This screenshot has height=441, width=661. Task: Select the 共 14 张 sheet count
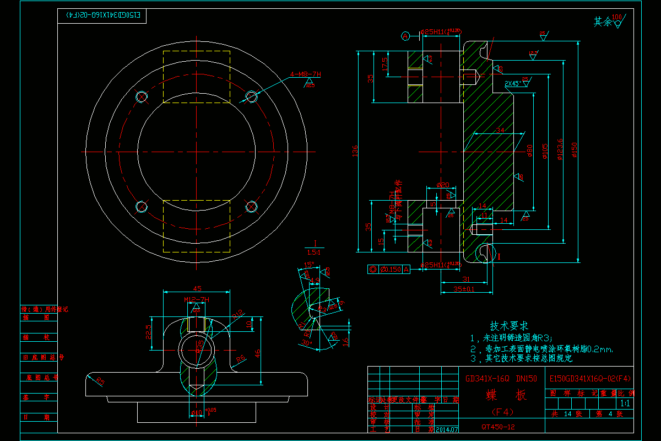point(566,414)
